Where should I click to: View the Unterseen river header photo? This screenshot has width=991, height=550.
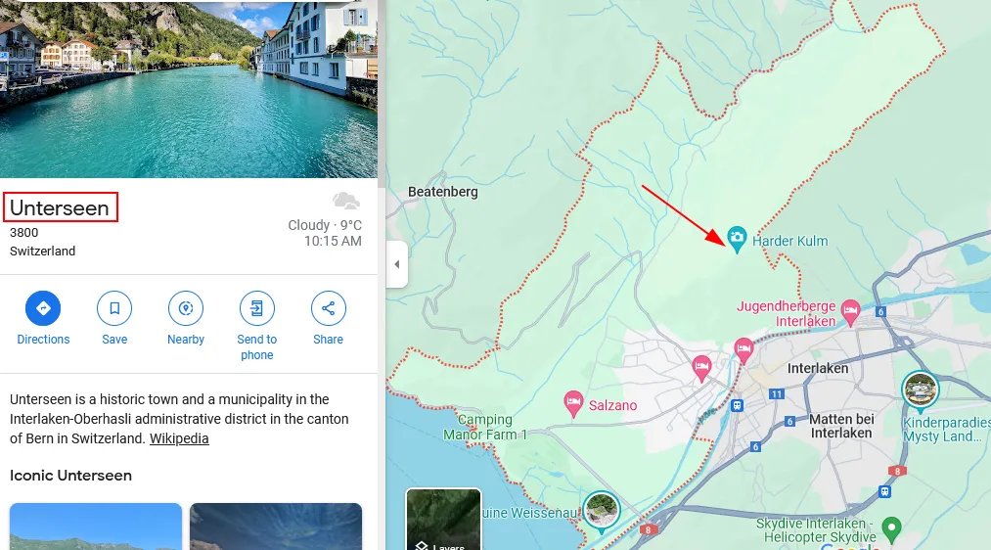point(189,88)
